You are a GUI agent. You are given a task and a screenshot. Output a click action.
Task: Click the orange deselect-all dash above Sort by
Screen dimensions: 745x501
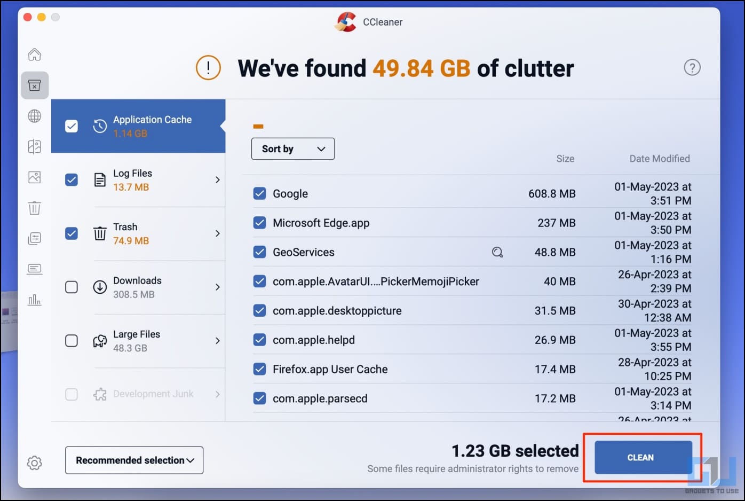[258, 127]
